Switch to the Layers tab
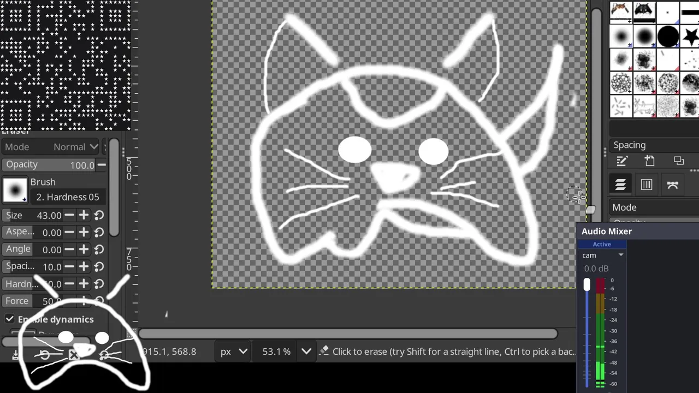This screenshot has width=699, height=393. coord(620,185)
